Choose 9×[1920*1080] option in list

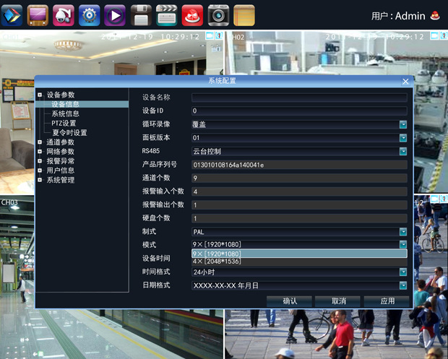tap(299, 254)
